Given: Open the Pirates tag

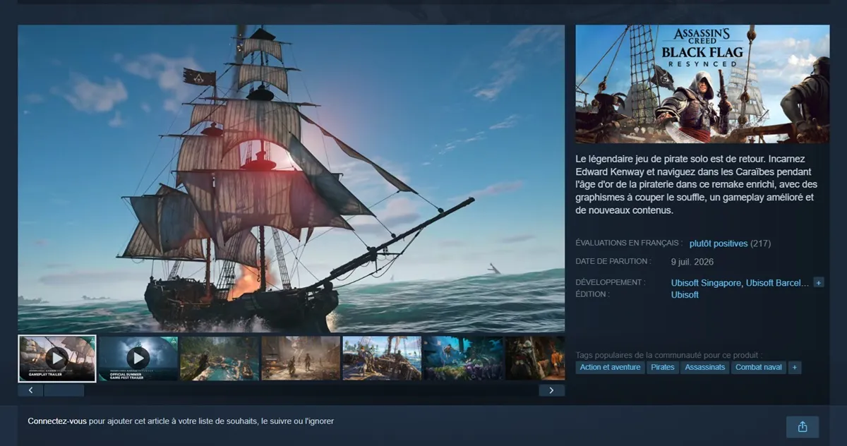Looking at the screenshot, I should click(x=663, y=368).
